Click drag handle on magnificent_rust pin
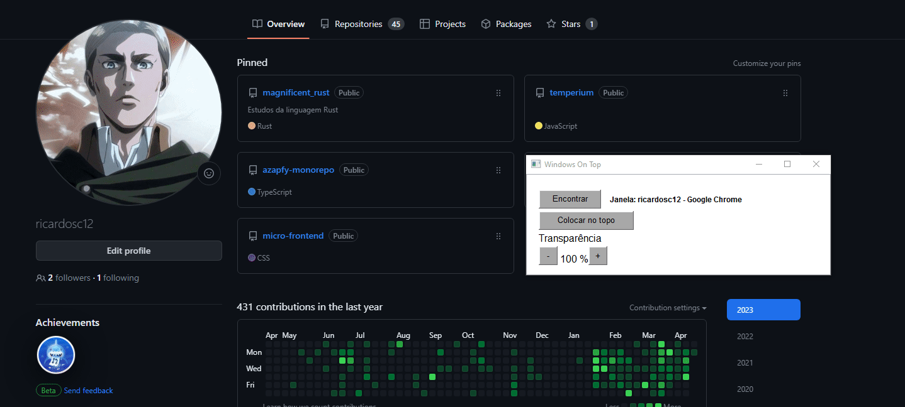The height and width of the screenshot is (407, 905). [x=498, y=93]
